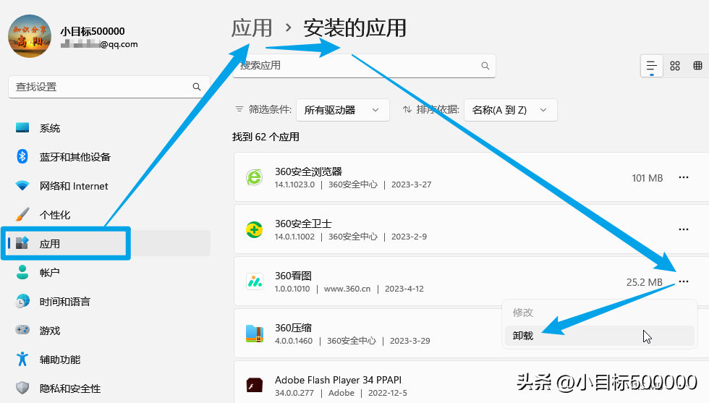Click the 360安全浏览器 app icon
Screen dimensions: 709x403
(x=255, y=177)
